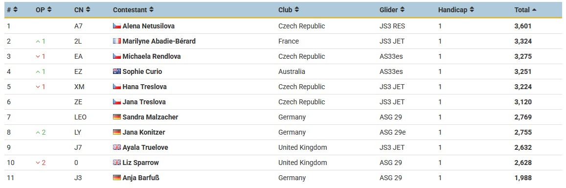Image resolution: width=566 pixels, height=188 pixels.
Task: Select Liz Sparrow in the results
Action: pos(141,163)
